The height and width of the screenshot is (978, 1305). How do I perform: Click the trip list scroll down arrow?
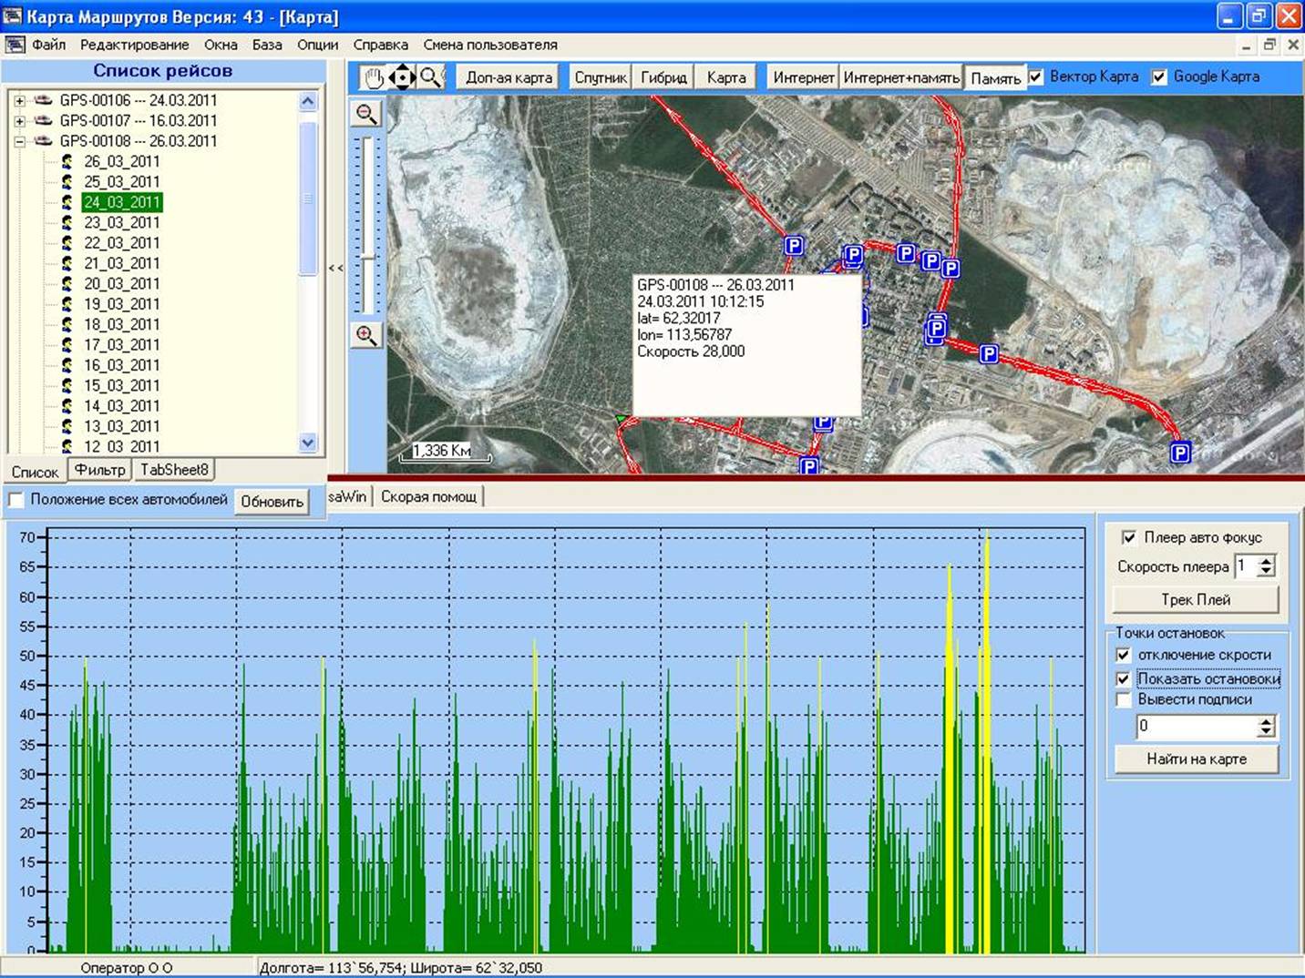click(x=308, y=443)
